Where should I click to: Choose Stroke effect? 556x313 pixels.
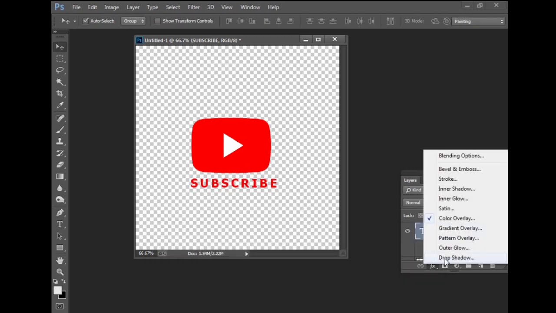[x=466, y=179]
